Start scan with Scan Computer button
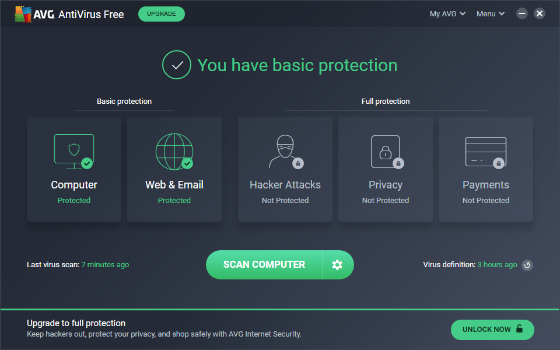The width and height of the screenshot is (560, 350). pyautogui.click(x=264, y=265)
